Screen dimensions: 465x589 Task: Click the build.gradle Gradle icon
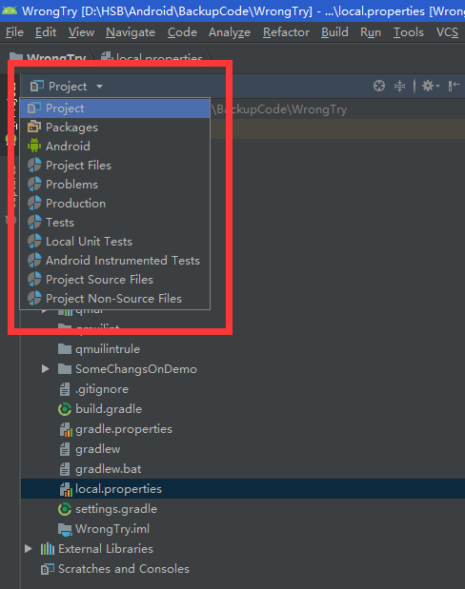click(65, 409)
